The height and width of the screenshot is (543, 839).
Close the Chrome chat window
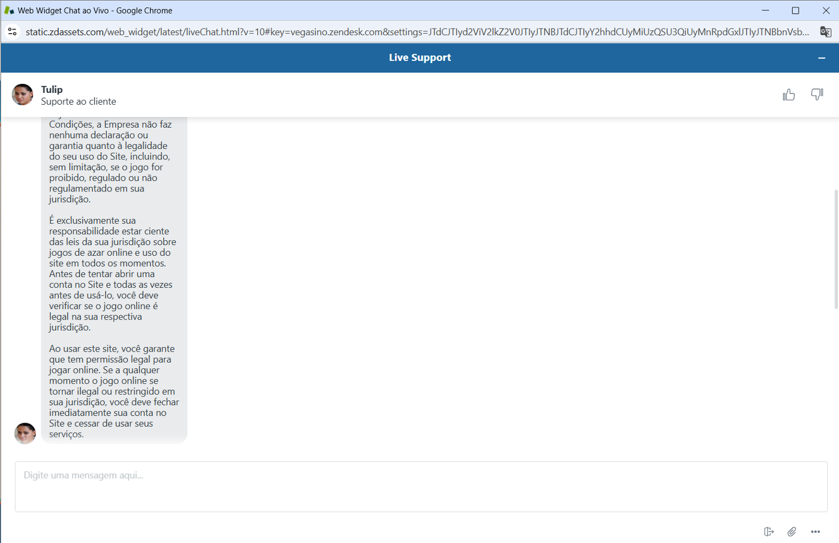[x=826, y=11]
